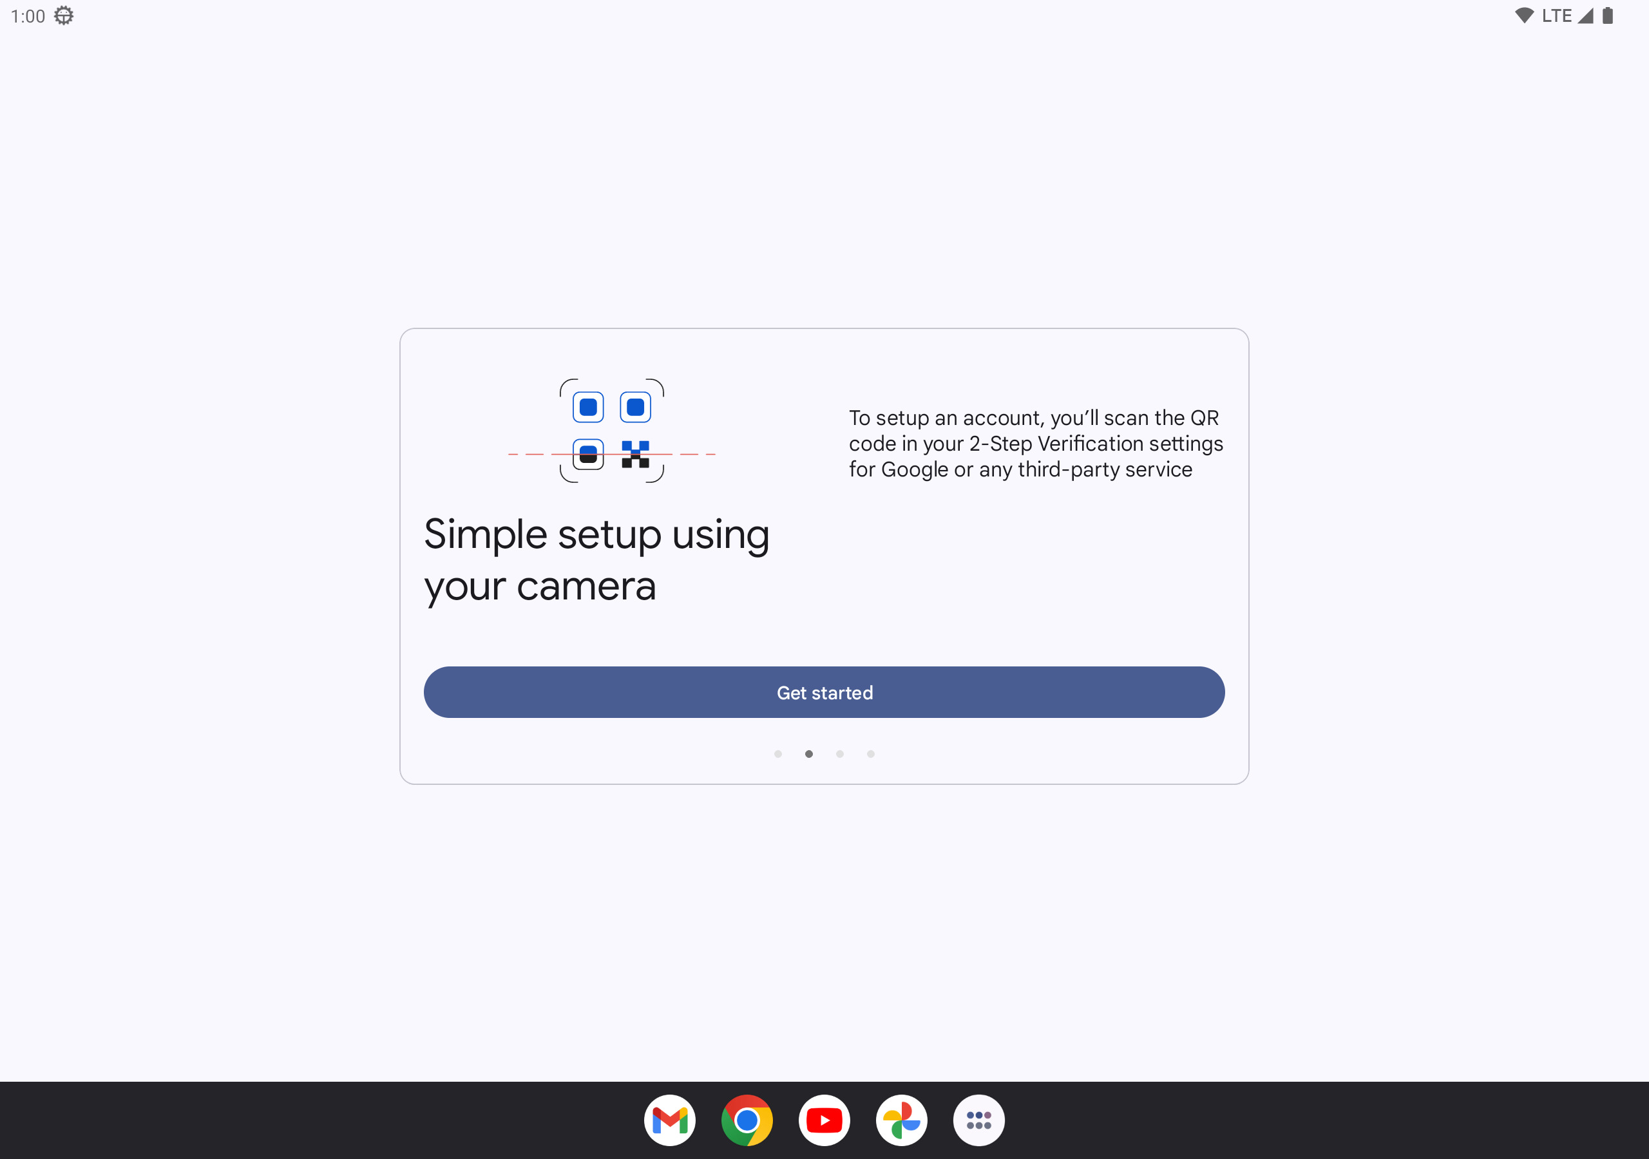Tap the LTE signal strength icon

tap(1586, 16)
